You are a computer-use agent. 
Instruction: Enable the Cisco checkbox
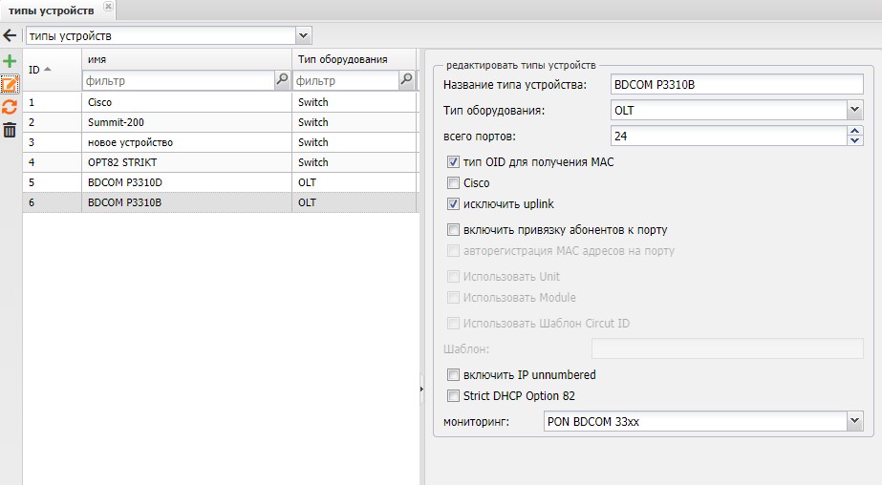click(x=454, y=183)
